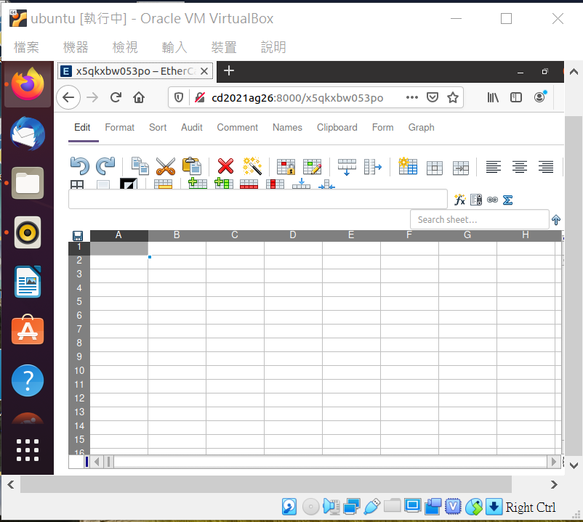Click the scissors Cut icon
Image resolution: width=583 pixels, height=522 pixels.
click(166, 166)
